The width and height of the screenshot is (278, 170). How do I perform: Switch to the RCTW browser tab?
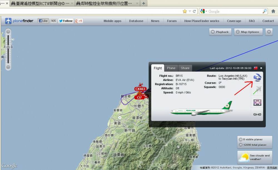click(x=42, y=3)
